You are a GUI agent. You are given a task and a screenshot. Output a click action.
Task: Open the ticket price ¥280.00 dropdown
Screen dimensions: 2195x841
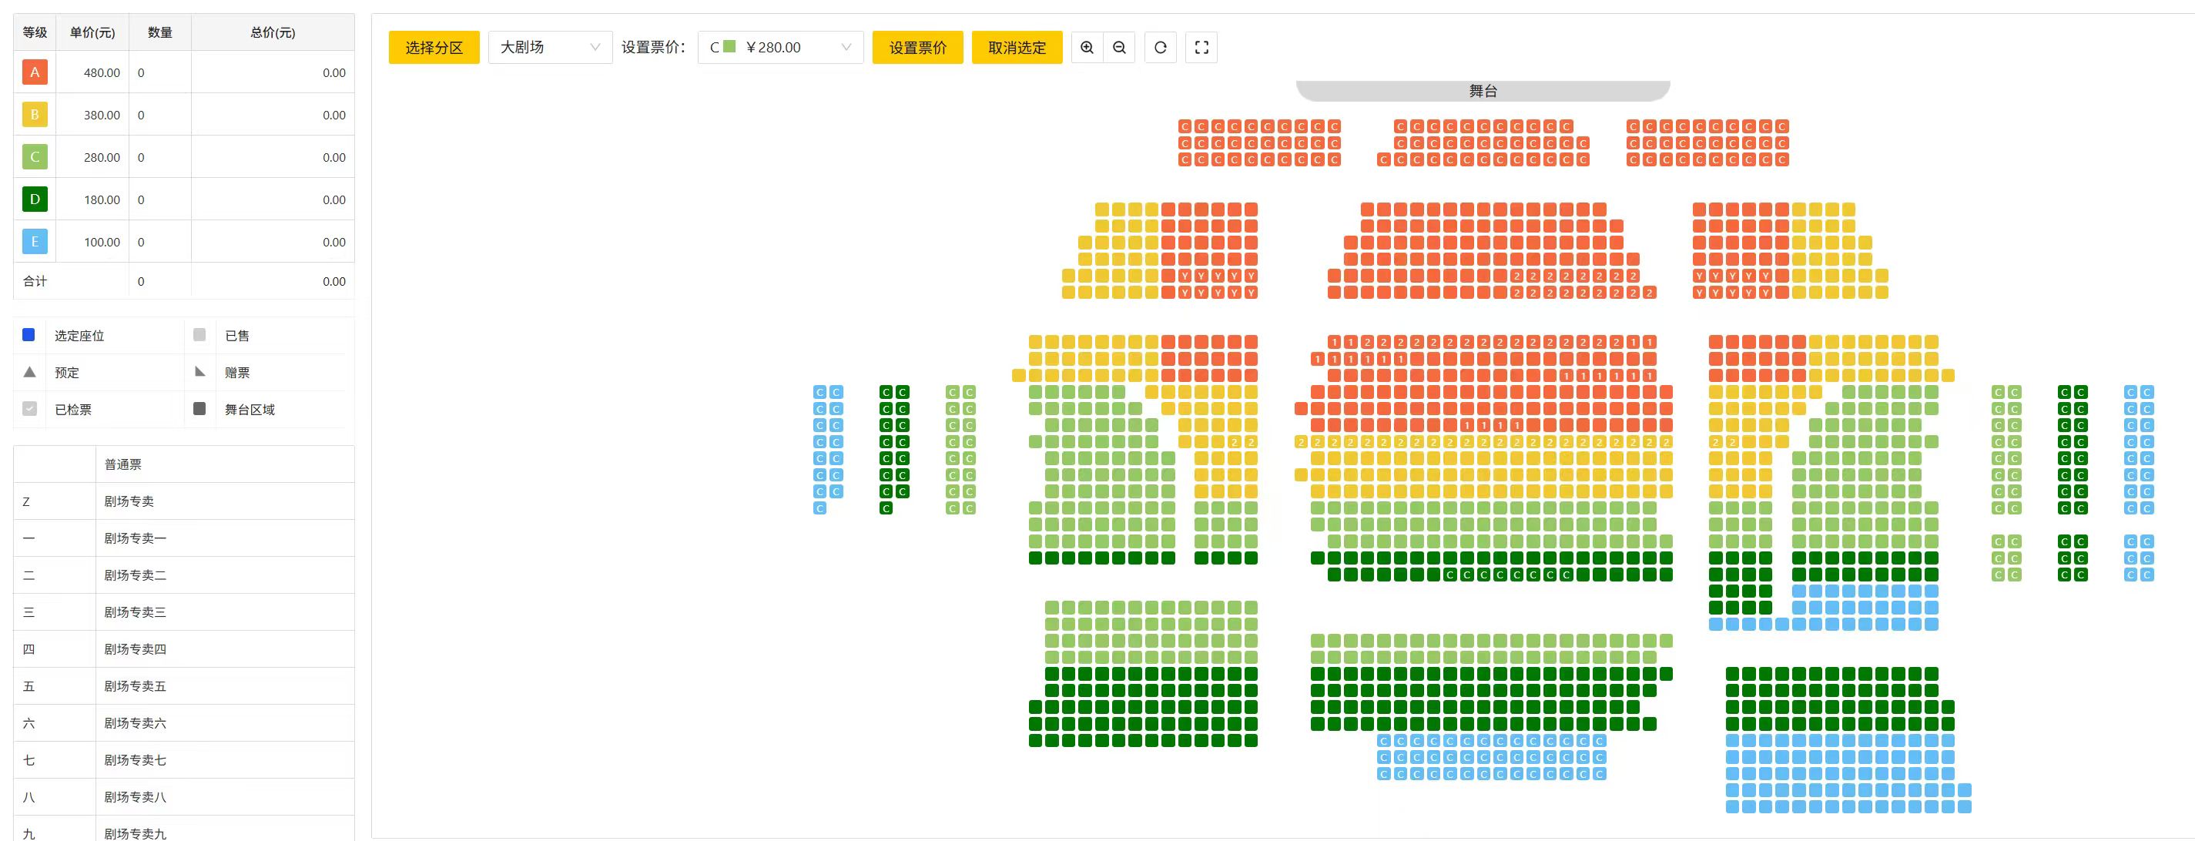coord(779,48)
